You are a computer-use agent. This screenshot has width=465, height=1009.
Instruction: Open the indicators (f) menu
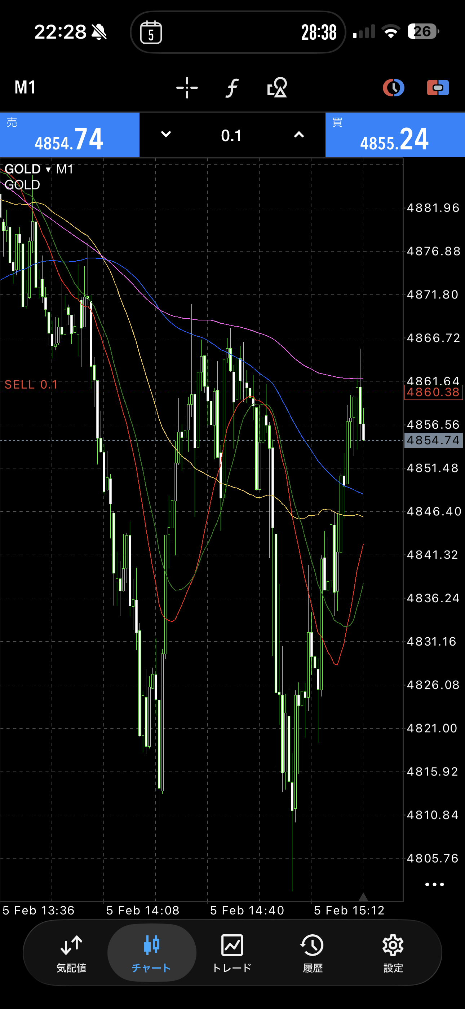coord(232,87)
